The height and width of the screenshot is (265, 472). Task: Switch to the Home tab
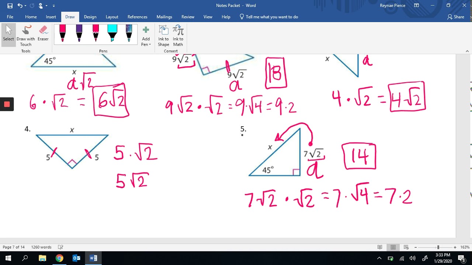tap(31, 17)
